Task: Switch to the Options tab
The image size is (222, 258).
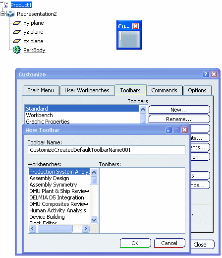Action: pos(197,90)
